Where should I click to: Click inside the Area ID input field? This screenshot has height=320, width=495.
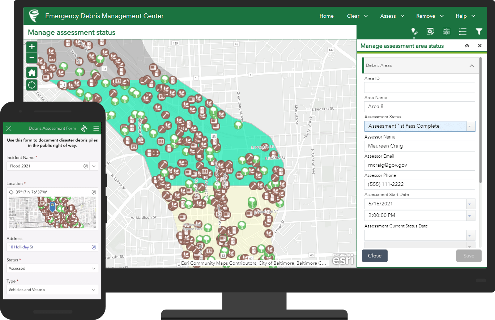(x=419, y=87)
